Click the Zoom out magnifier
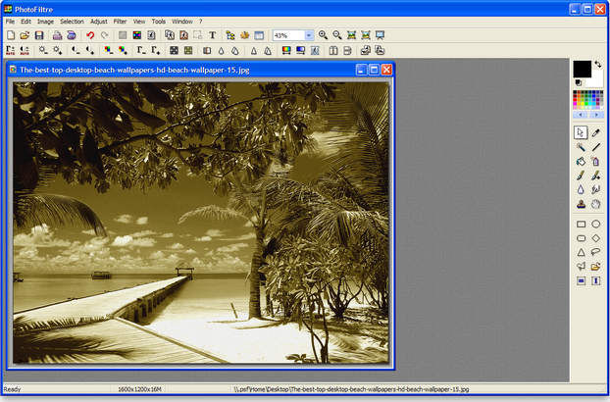The width and height of the screenshot is (610, 402). 337,35
